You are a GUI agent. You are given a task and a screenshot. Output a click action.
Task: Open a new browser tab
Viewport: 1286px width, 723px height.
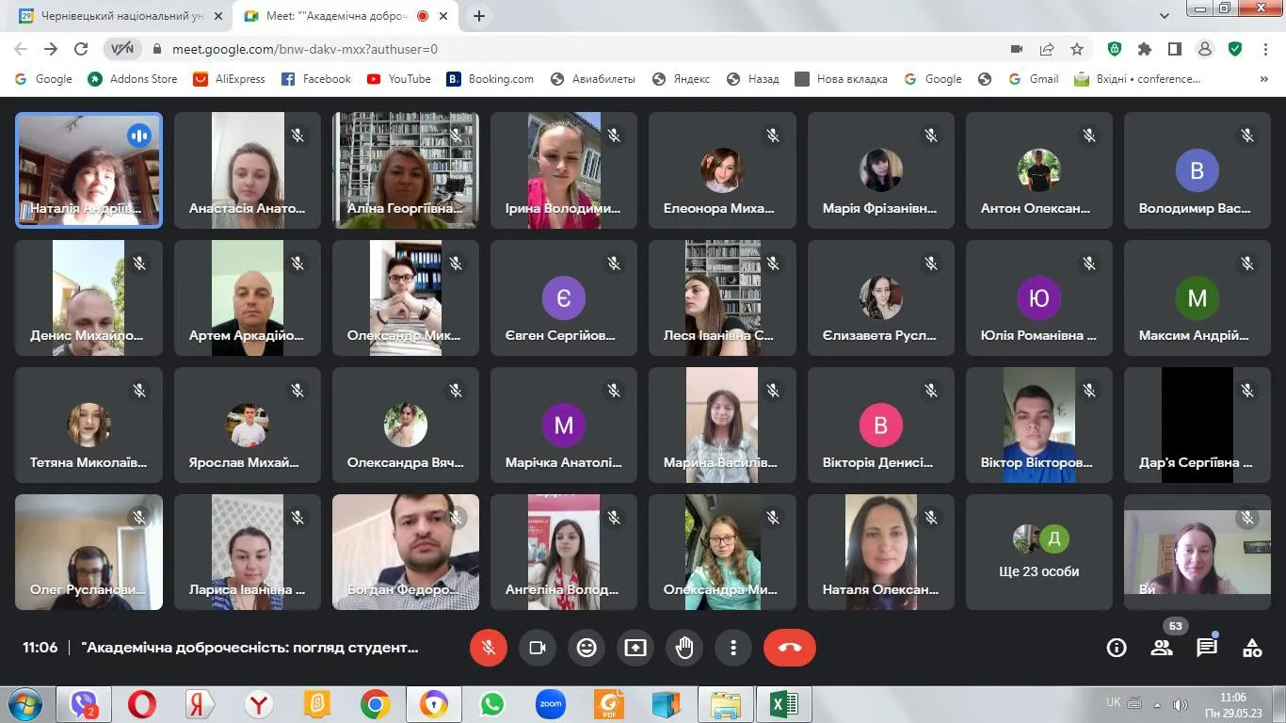(x=479, y=16)
